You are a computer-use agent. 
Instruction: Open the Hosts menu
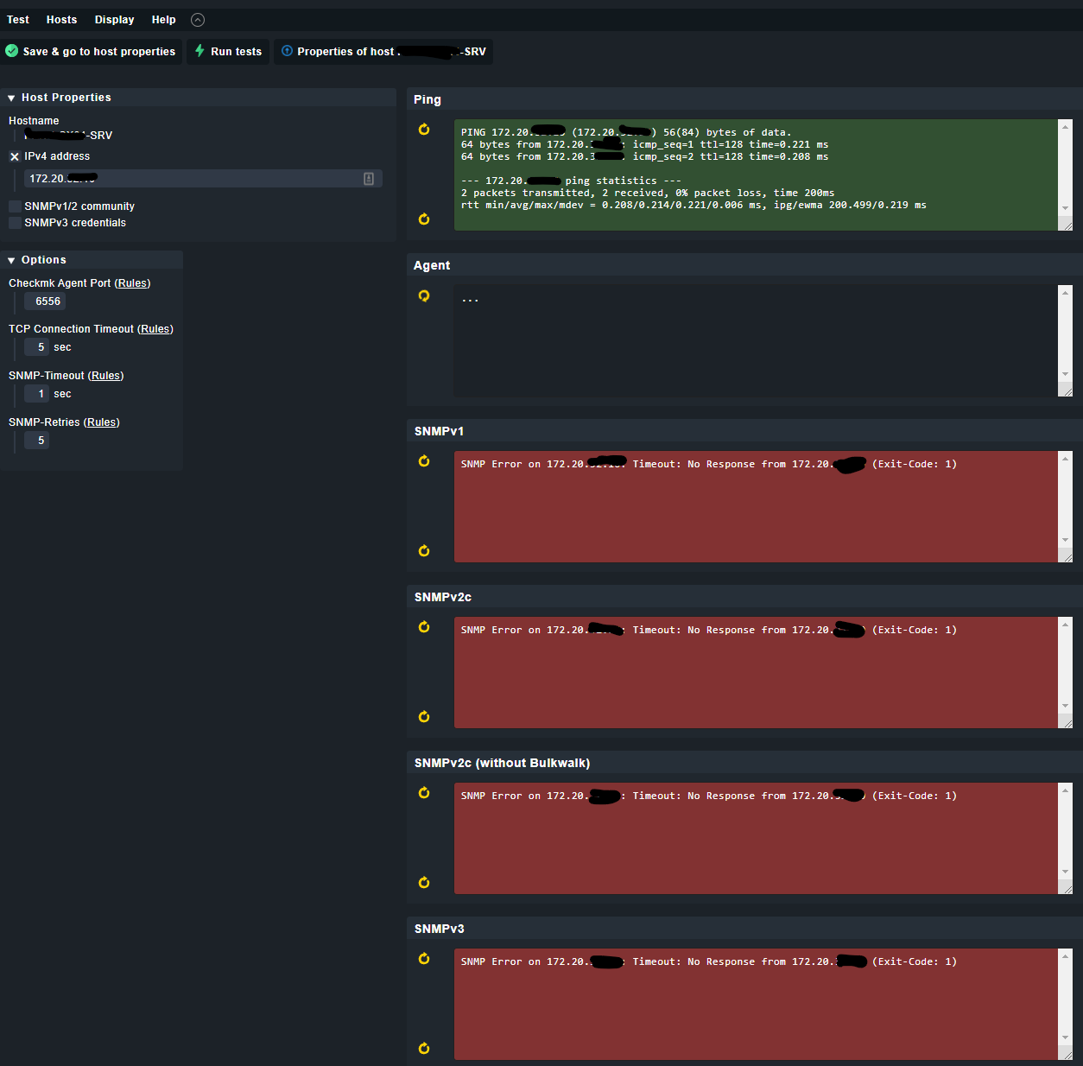(61, 20)
